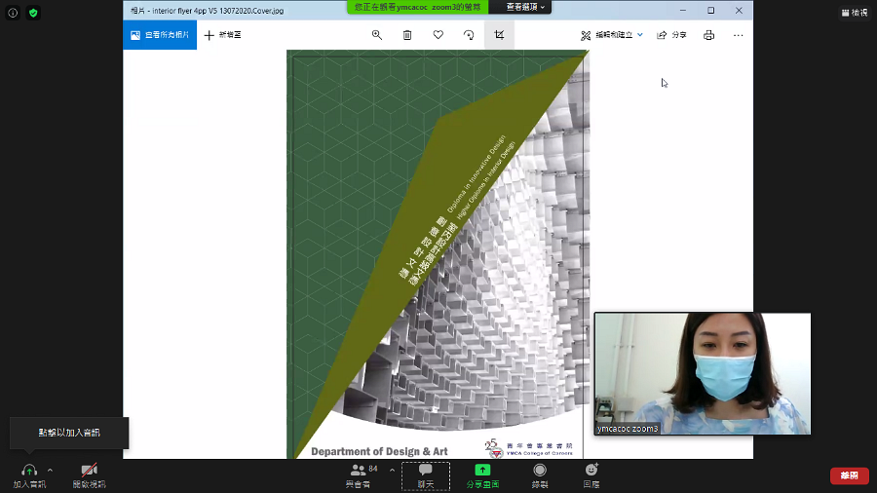Open the three-dot more options menu
Image resolution: width=877 pixels, height=493 pixels.
[x=739, y=35]
